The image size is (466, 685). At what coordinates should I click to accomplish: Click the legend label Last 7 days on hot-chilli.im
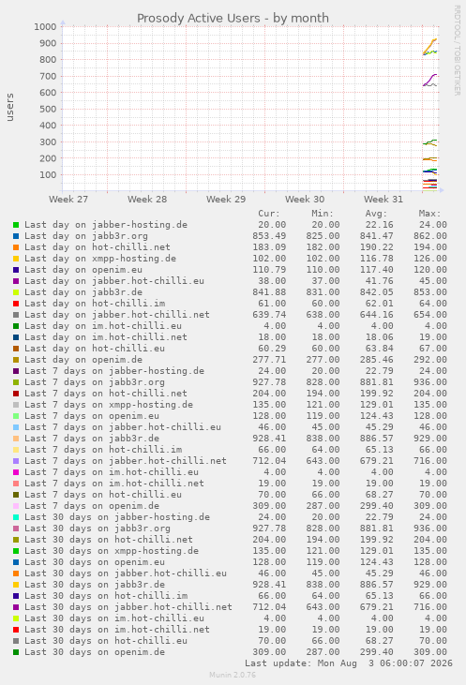pyautogui.click(x=103, y=450)
